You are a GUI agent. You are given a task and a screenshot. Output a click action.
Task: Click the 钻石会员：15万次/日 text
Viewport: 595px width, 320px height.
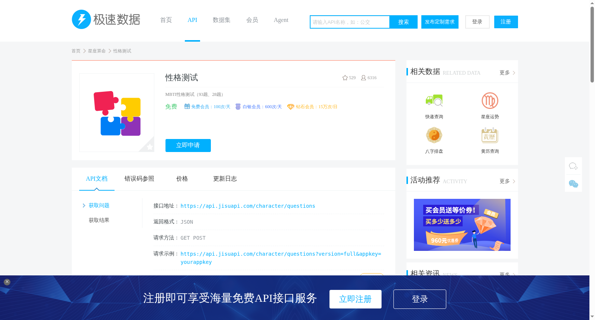pos(316,107)
